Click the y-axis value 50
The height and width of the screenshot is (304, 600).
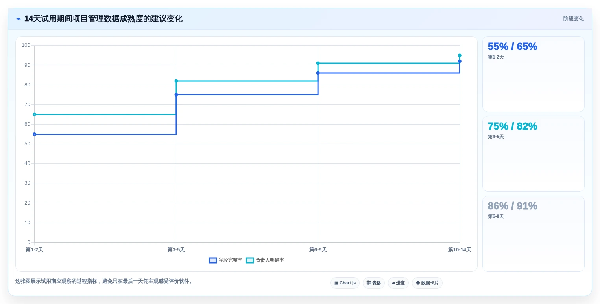click(x=28, y=144)
